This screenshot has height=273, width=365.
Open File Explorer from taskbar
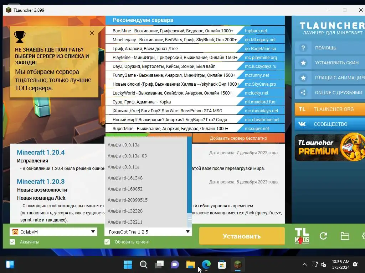click(x=190, y=264)
